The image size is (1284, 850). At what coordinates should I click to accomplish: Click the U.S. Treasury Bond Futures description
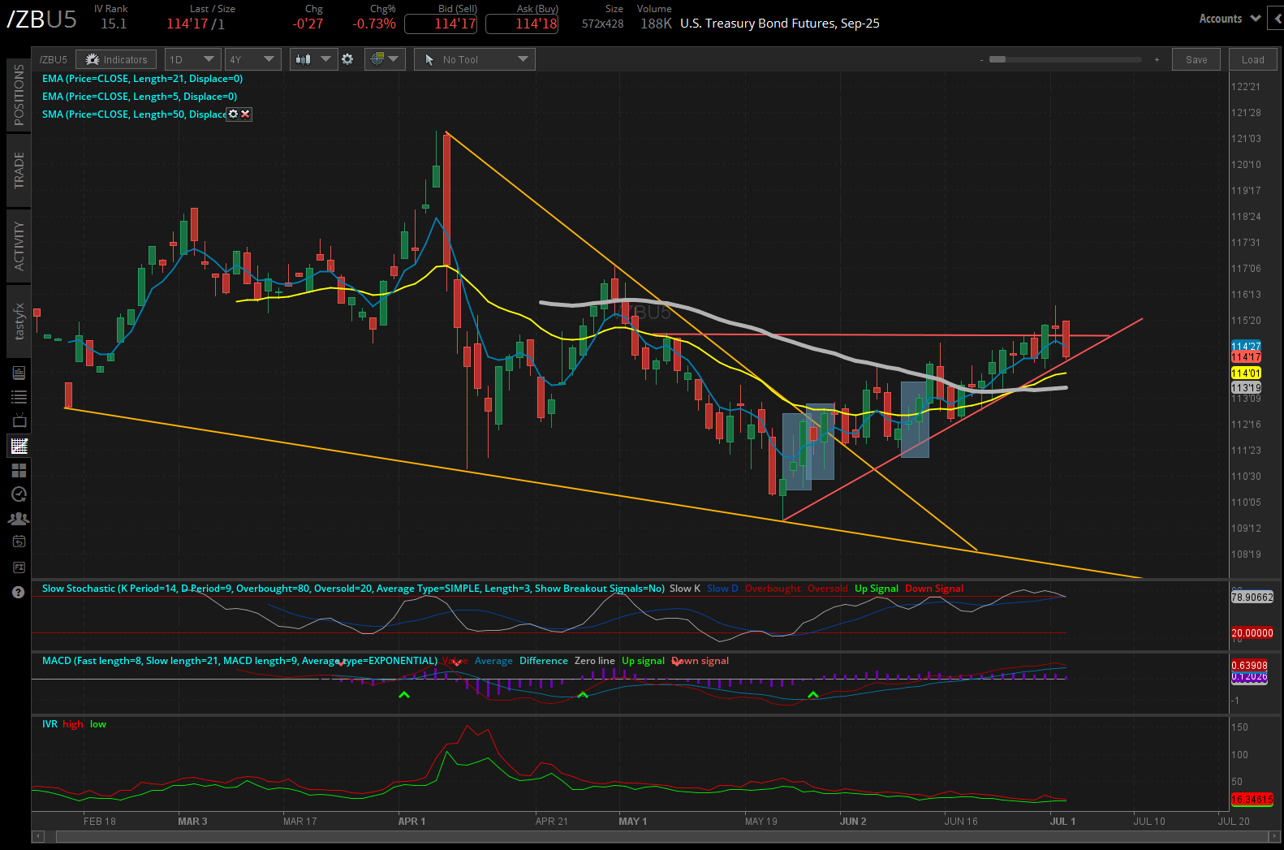[x=780, y=24]
